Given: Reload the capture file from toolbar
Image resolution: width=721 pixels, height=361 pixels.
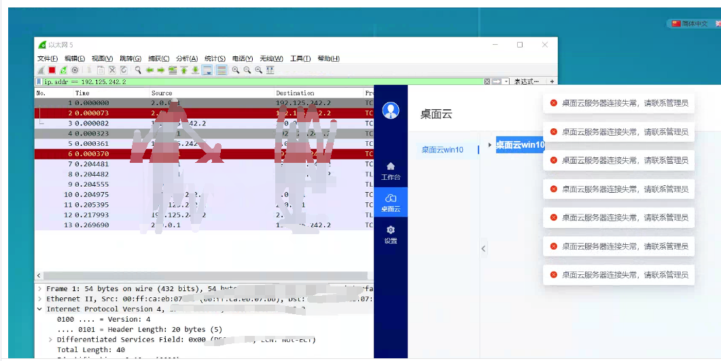Looking at the screenshot, I should [x=124, y=71].
